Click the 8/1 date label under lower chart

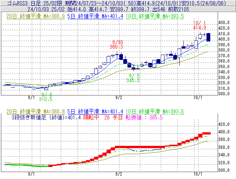point(31,174)
